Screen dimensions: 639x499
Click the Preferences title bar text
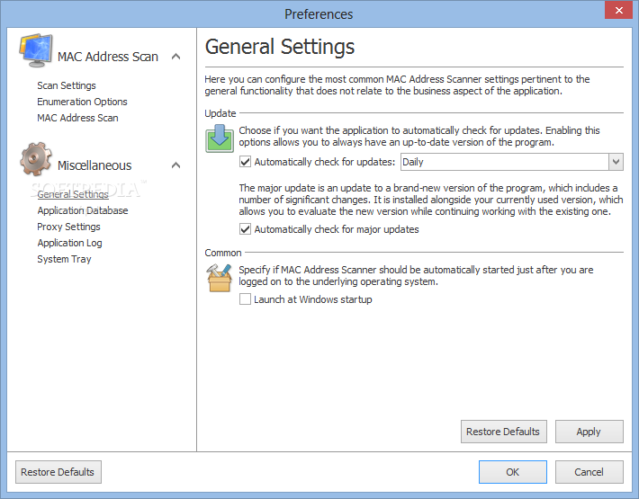[319, 14]
